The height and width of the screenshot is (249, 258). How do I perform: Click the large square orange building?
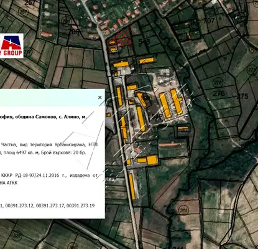[x=152, y=160]
